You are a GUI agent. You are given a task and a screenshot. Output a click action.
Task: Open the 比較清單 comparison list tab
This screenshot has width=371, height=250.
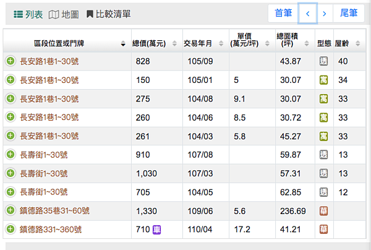(x=108, y=14)
